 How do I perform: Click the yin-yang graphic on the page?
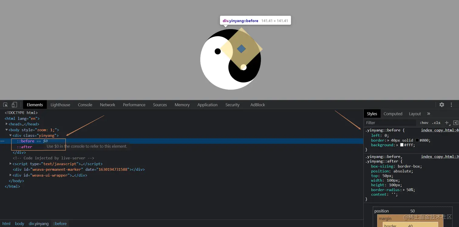(x=230, y=59)
